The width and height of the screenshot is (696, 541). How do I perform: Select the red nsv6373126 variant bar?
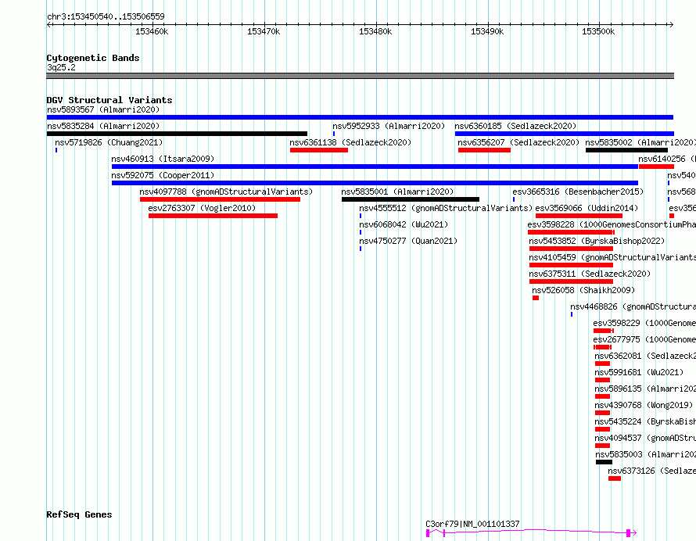pos(615,478)
